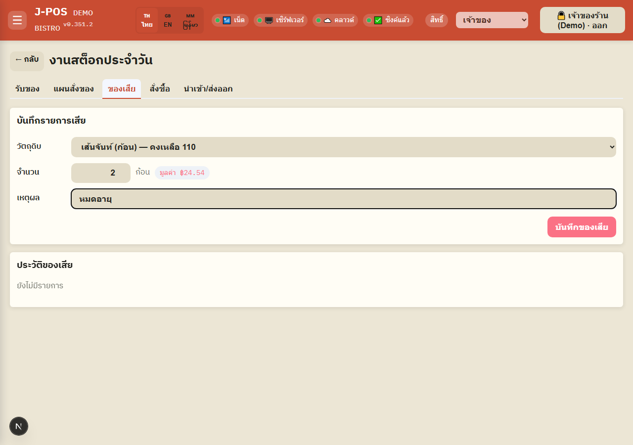Viewport: 633px width, 445px height.
Task: Click the บันทึกของเสีย save button
Action: point(582,227)
